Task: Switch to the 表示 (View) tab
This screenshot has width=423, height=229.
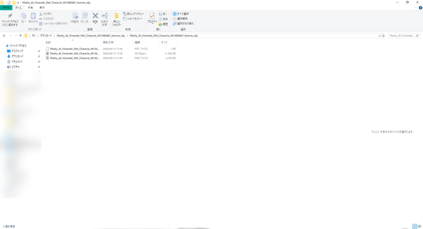Action: [42, 8]
